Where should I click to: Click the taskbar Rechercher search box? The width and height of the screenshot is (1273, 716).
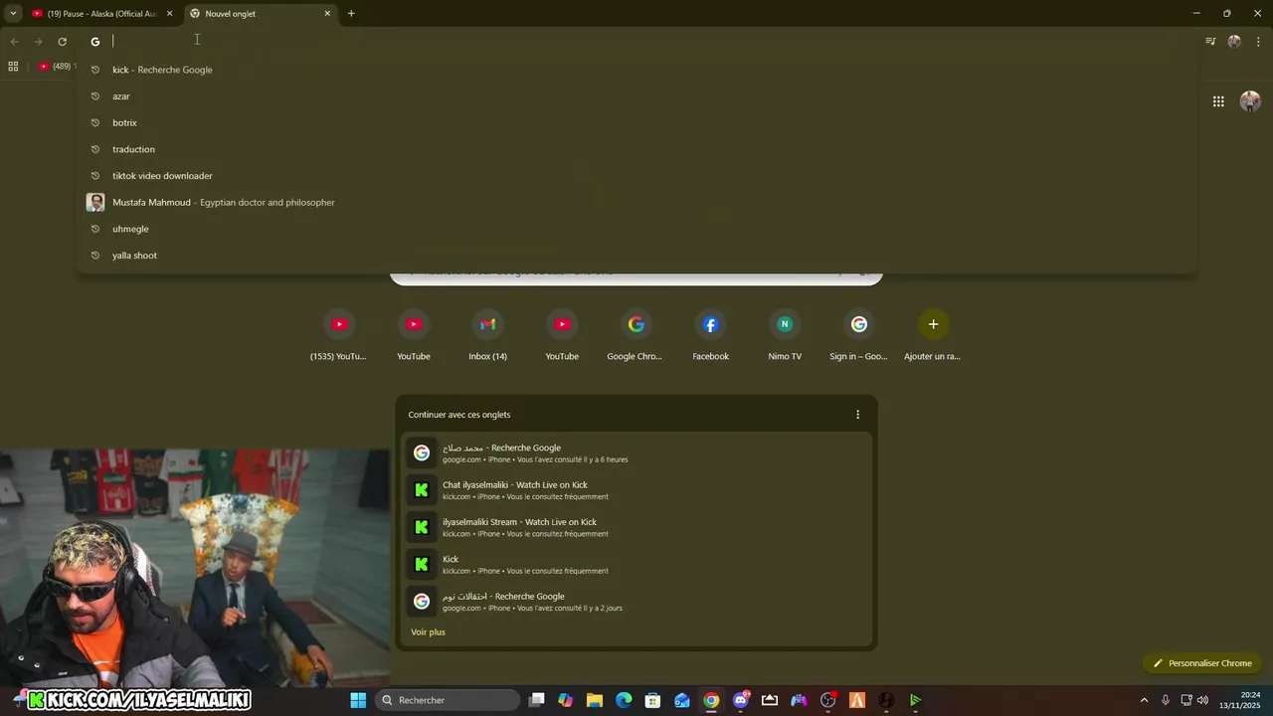coord(448,700)
